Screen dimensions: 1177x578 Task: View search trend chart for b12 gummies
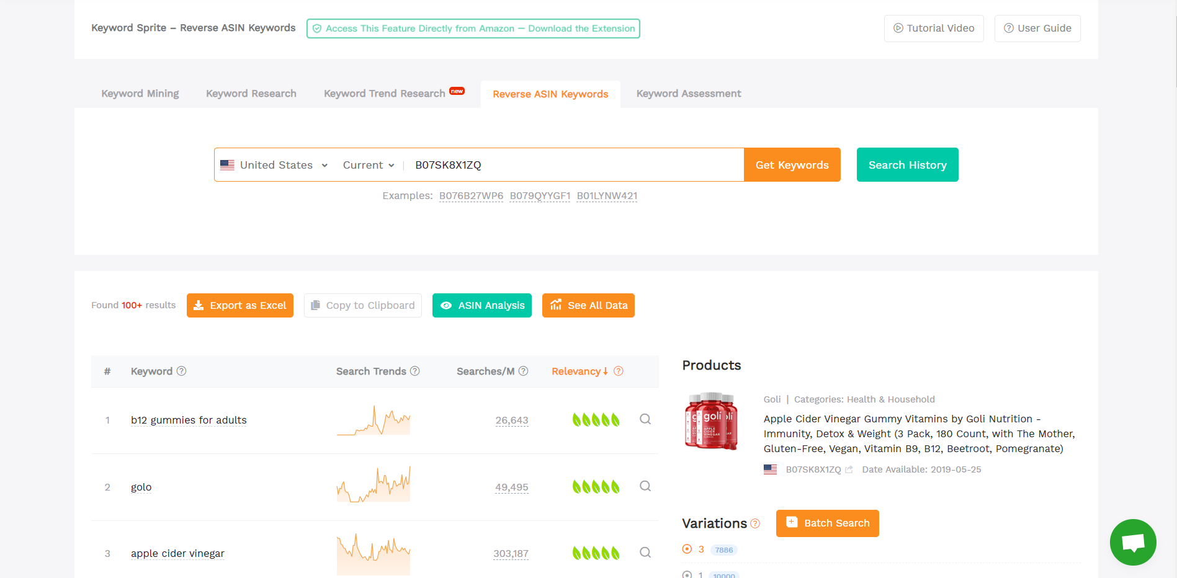click(x=374, y=420)
